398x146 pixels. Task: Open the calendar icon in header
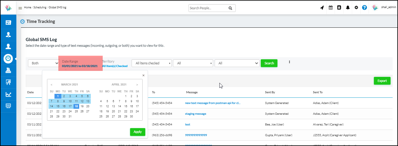[x=330, y=8]
